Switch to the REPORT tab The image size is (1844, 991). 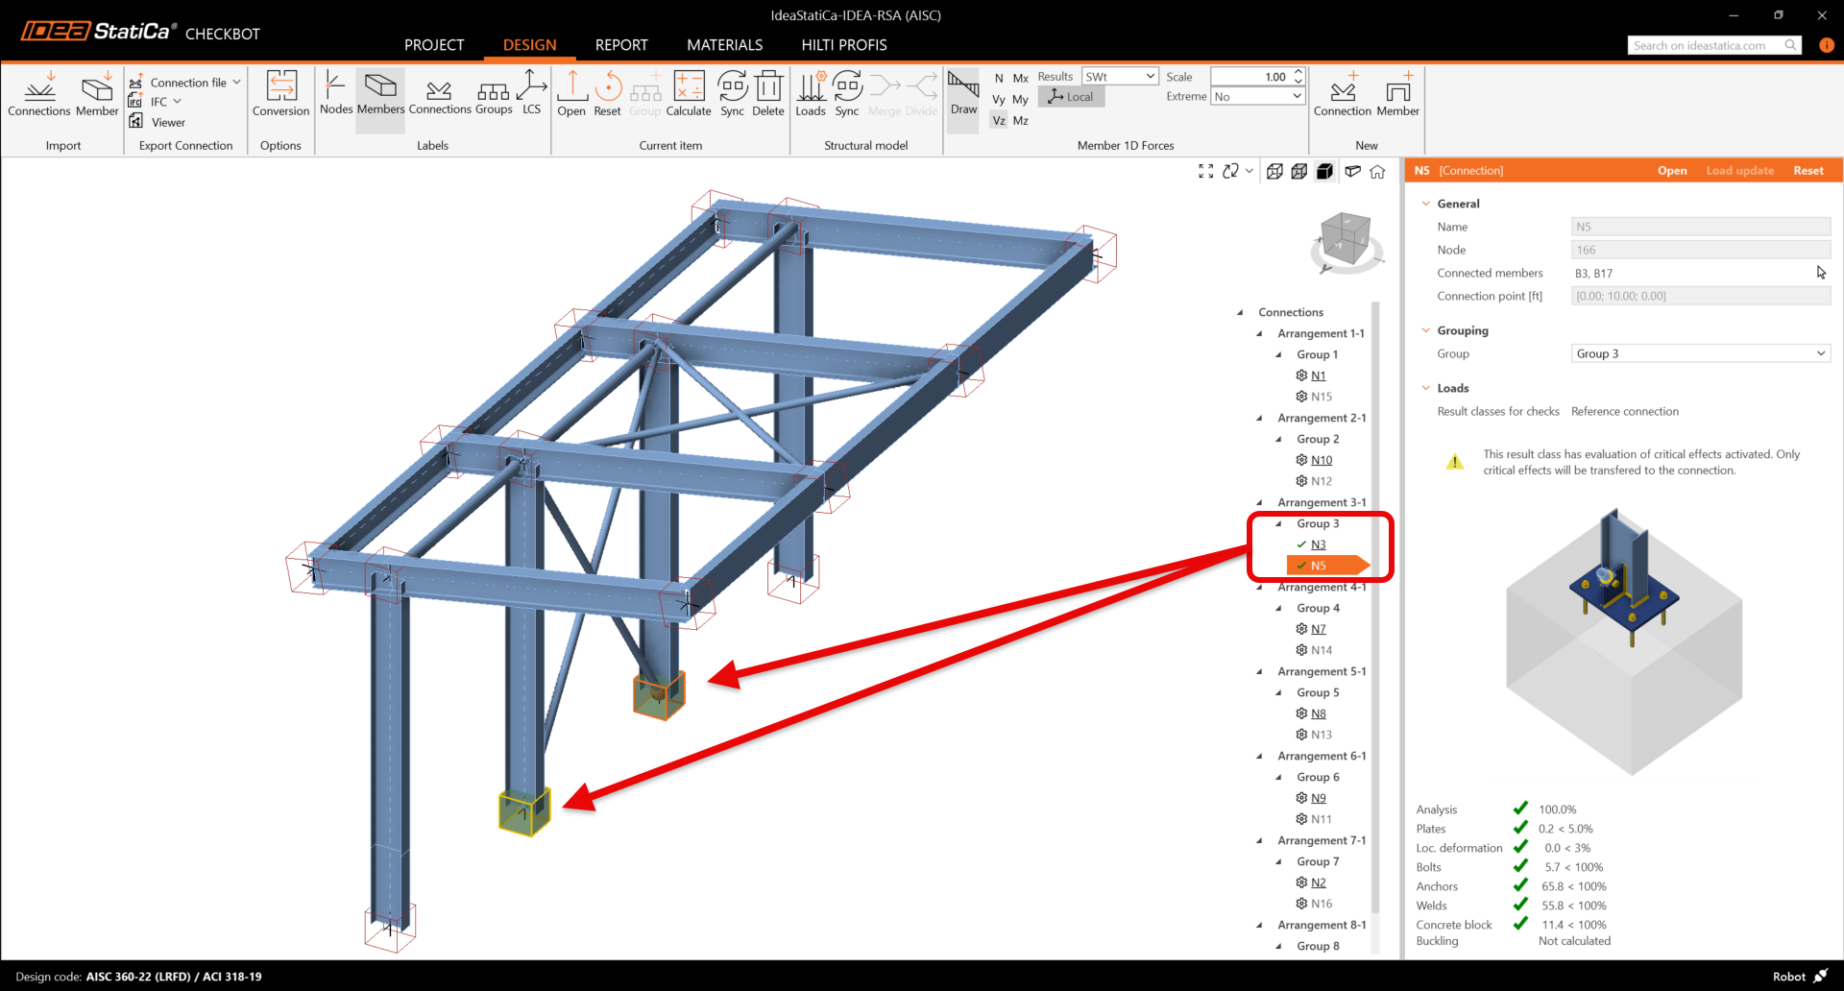621,45
